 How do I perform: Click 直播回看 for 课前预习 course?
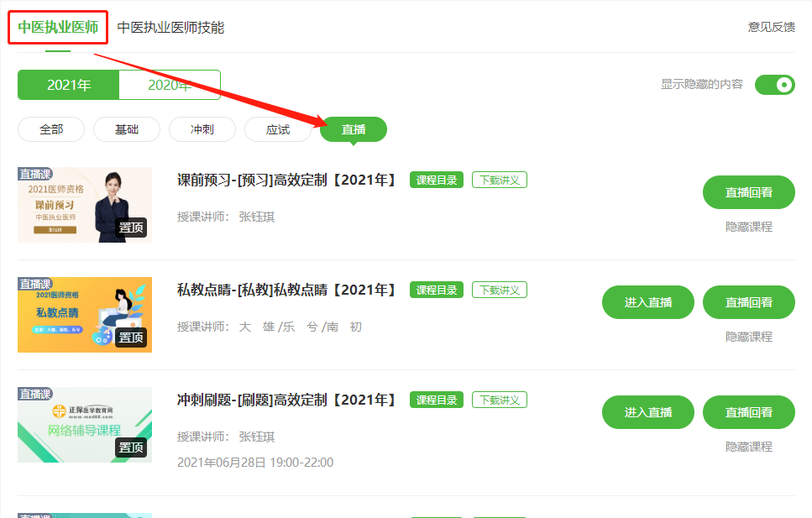pyautogui.click(x=749, y=192)
